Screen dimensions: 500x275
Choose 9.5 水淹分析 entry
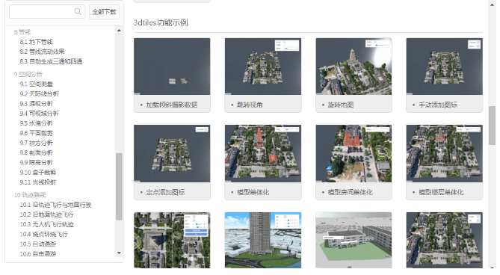tap(37, 123)
